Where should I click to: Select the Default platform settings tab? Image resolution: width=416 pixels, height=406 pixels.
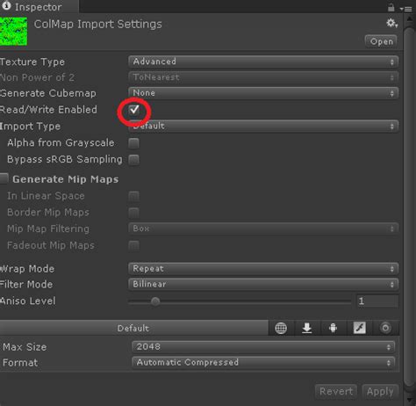[133, 328]
